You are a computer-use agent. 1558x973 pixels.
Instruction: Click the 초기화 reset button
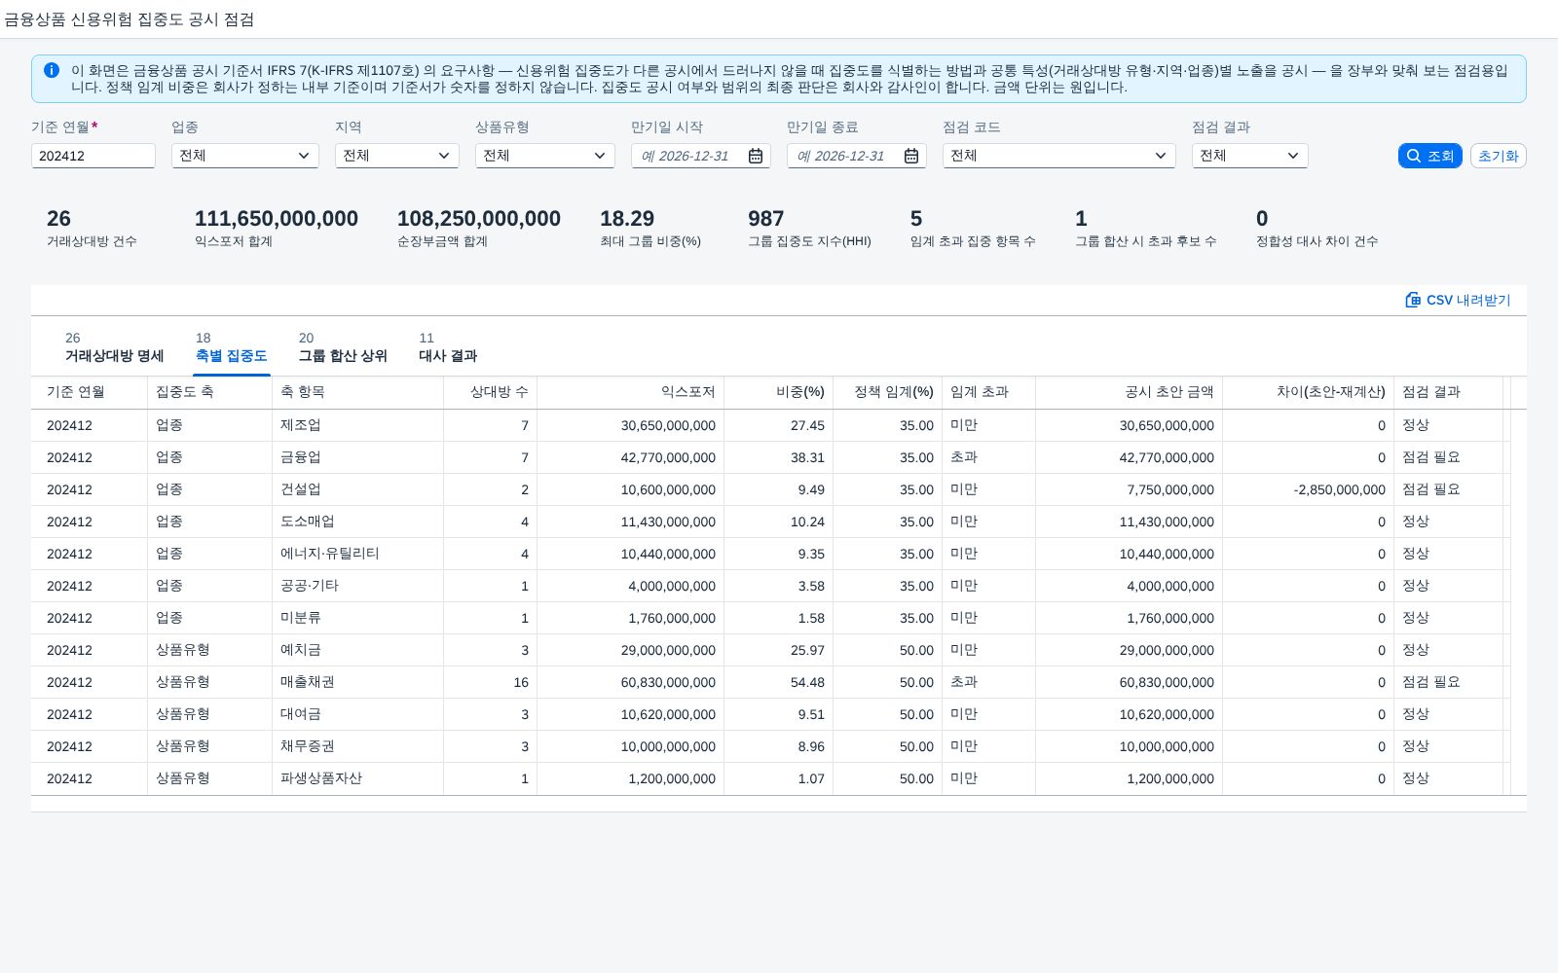pos(1499,156)
